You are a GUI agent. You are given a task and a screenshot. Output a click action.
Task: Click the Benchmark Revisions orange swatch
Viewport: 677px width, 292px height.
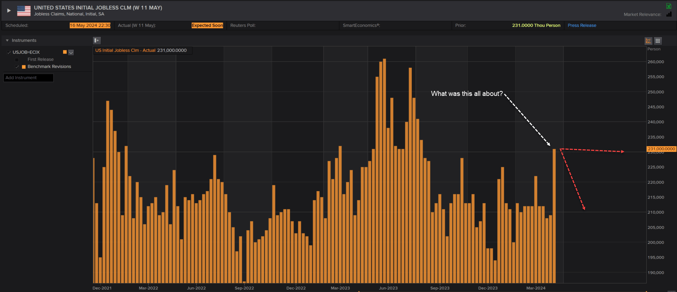coord(24,67)
